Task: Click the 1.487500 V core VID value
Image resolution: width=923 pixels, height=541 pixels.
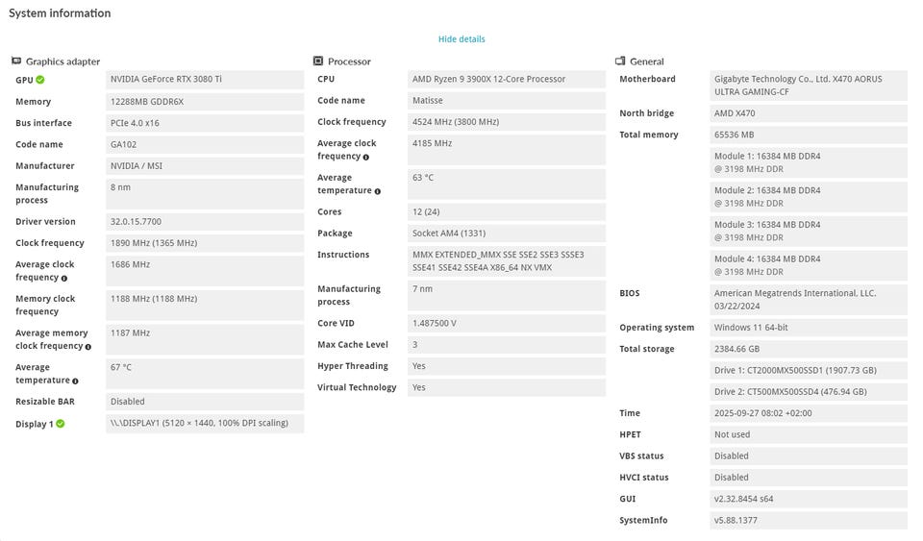Action: [x=507, y=324]
